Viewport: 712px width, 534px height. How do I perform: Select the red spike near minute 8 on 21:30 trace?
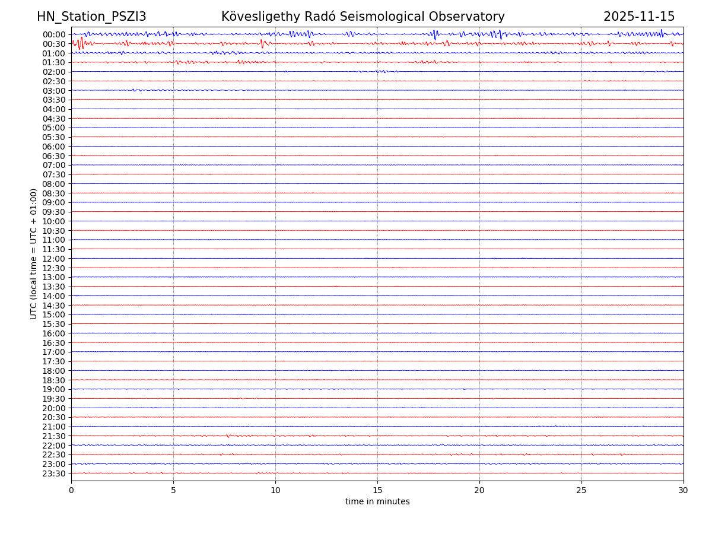(x=227, y=436)
